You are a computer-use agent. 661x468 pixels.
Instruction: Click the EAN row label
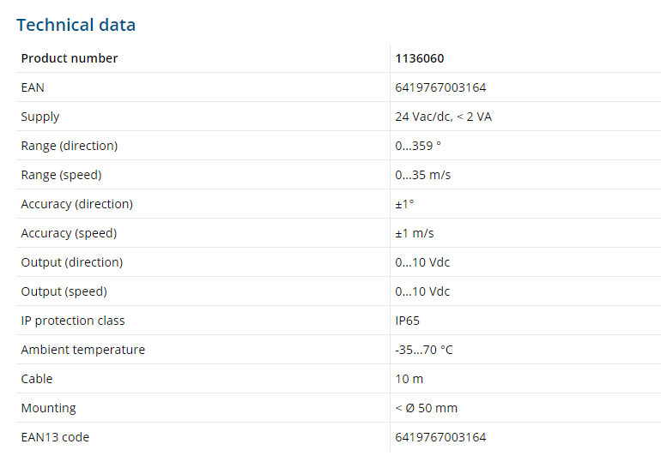coord(33,87)
